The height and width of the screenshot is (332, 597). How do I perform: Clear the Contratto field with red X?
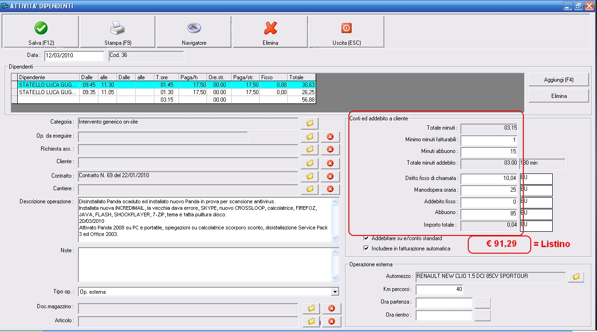[330, 177]
